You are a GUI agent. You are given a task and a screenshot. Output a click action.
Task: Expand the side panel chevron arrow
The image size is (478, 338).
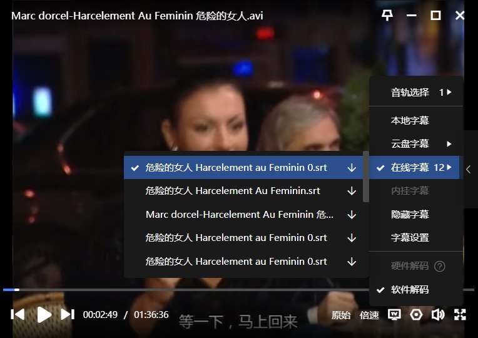pos(469,168)
